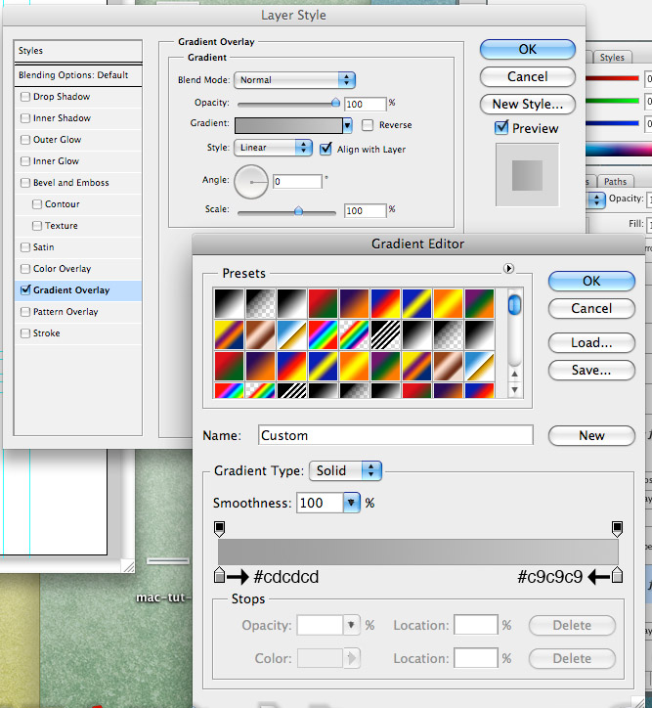Enable the Inner Shadow effect
This screenshot has width=652, height=708.
(x=25, y=118)
